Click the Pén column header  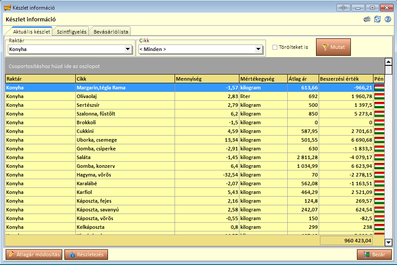tap(379, 79)
